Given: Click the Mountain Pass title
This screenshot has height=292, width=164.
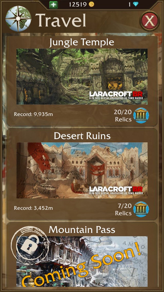Looking at the screenshot, I should [82, 230].
